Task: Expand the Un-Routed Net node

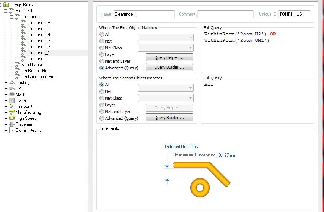Action: [12, 71]
